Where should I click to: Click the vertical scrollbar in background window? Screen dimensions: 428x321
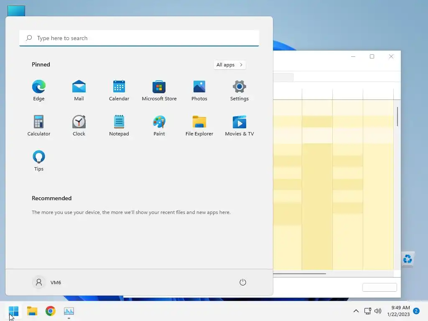point(397,117)
